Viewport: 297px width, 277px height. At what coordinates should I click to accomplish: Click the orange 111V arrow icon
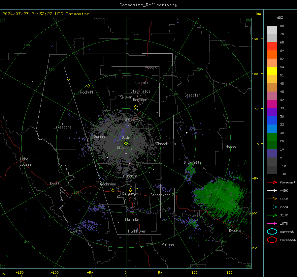pyautogui.click(x=272, y=199)
